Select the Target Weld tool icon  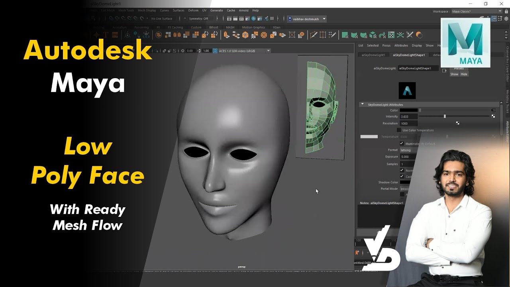323,35
